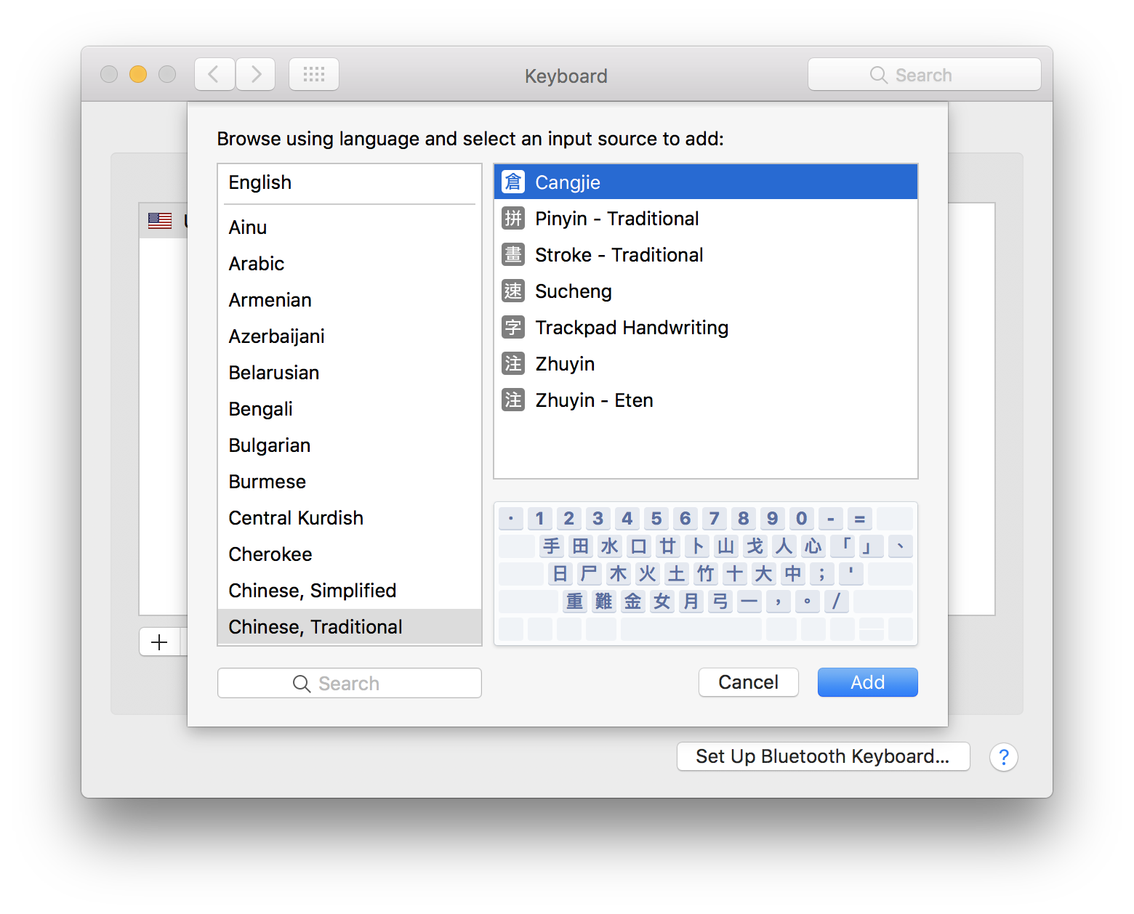
Task: Cancel the input source dialog
Action: (748, 682)
